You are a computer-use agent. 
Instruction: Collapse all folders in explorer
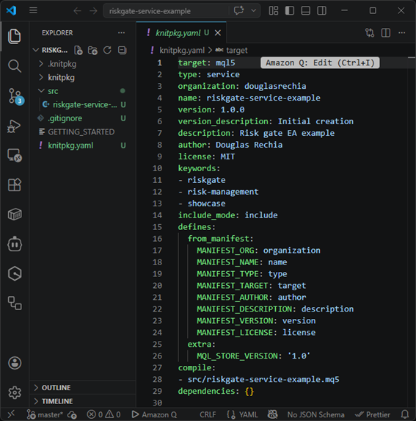click(123, 50)
